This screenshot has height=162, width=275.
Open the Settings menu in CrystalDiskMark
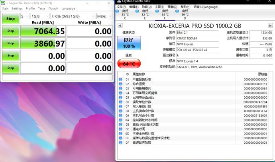tap(17, 8)
